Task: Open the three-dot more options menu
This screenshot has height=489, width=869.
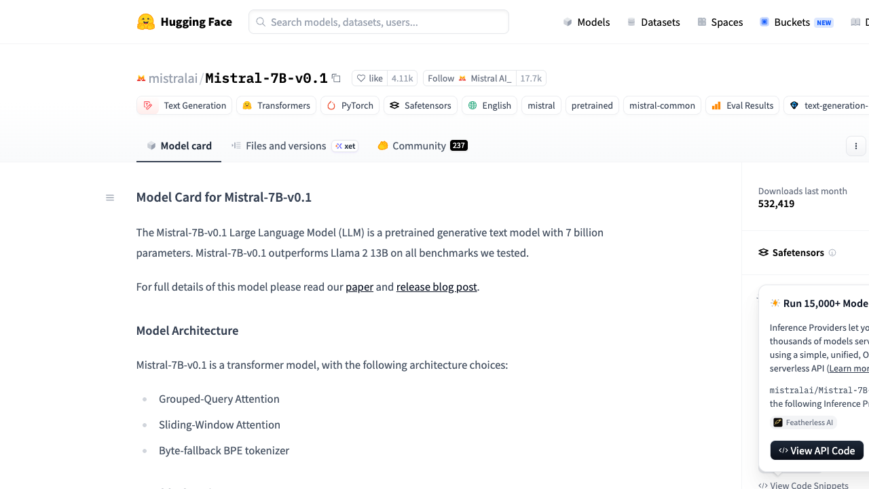Action: tap(856, 146)
